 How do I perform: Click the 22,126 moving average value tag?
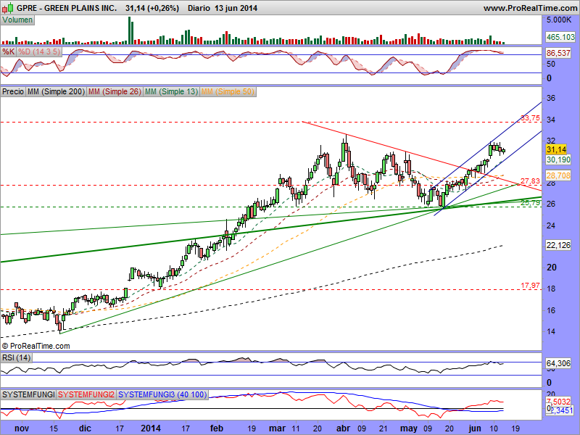558,245
